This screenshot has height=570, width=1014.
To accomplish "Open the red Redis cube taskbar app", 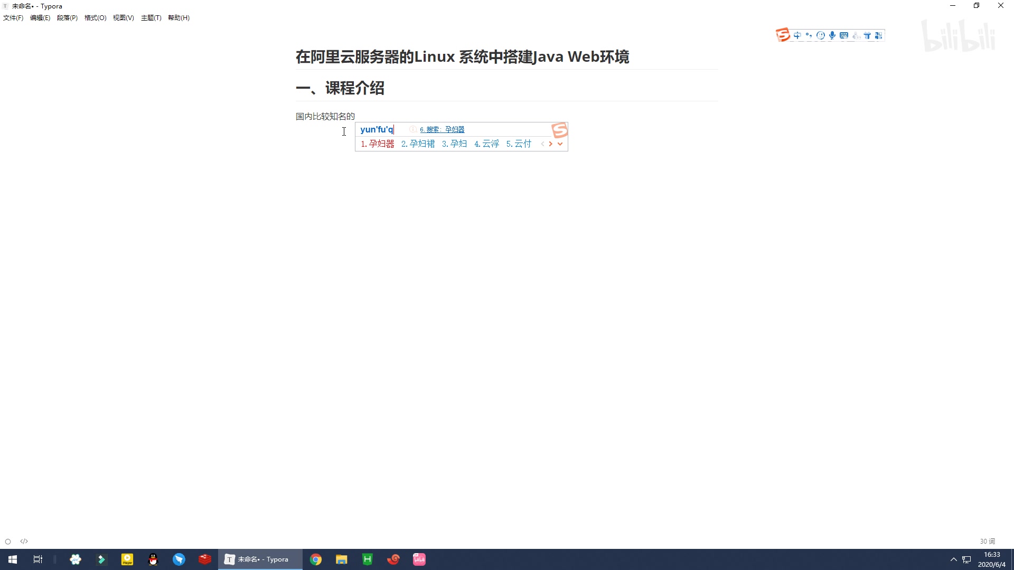I will click(x=205, y=559).
